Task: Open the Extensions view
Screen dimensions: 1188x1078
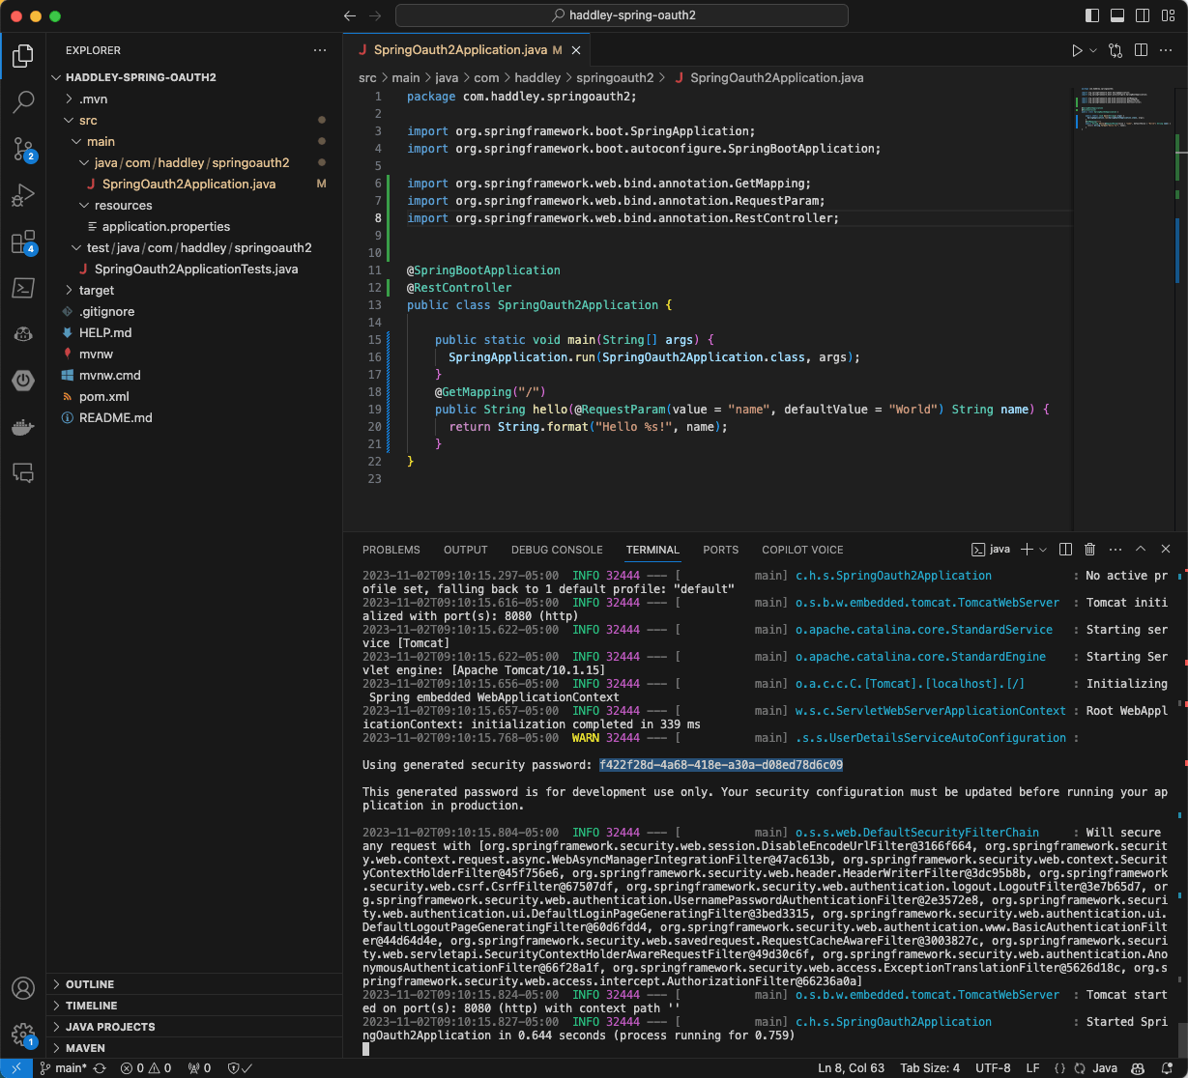Action: (x=23, y=242)
